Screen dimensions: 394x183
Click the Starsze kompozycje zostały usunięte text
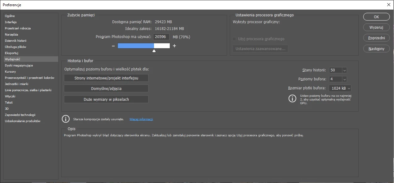98,119
